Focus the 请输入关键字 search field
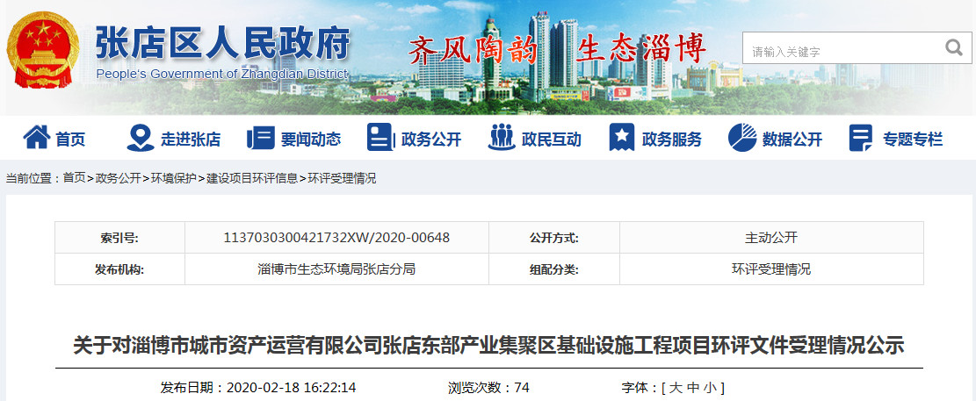976x401 pixels. pyautogui.click(x=839, y=52)
